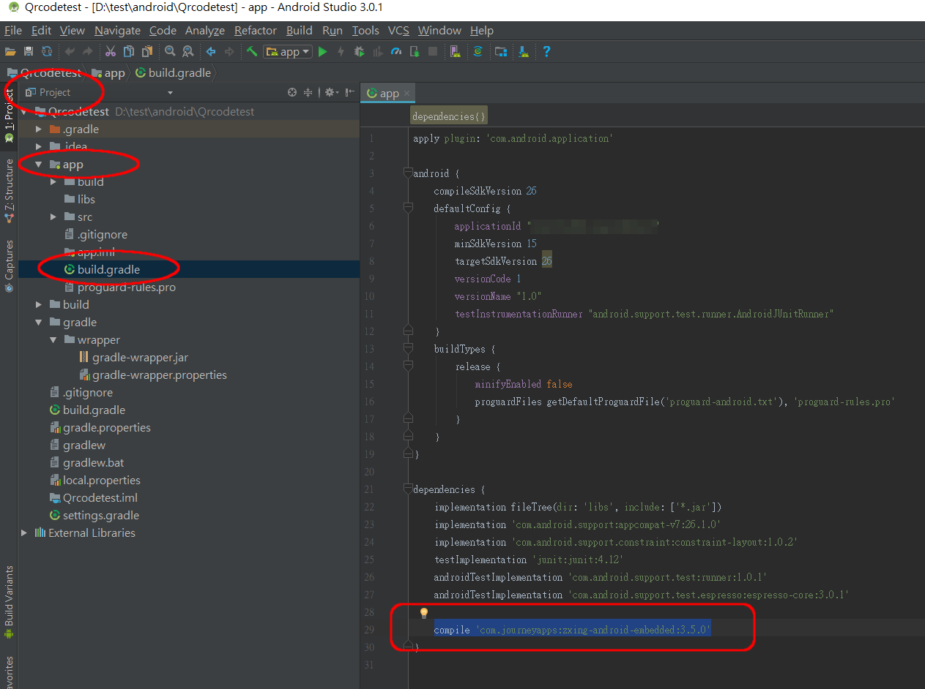
Task: Click Collapse All icon in Project panel
Action: point(308,92)
